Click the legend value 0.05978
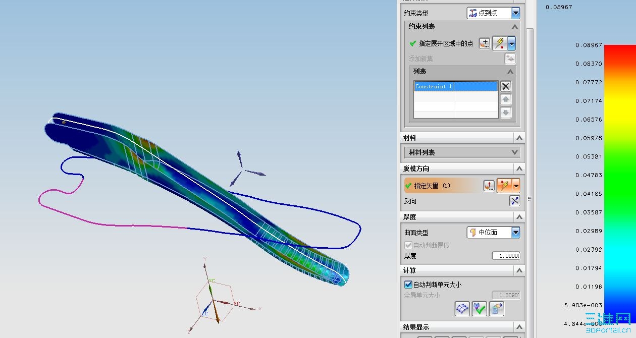This screenshot has width=636, height=338. point(589,138)
